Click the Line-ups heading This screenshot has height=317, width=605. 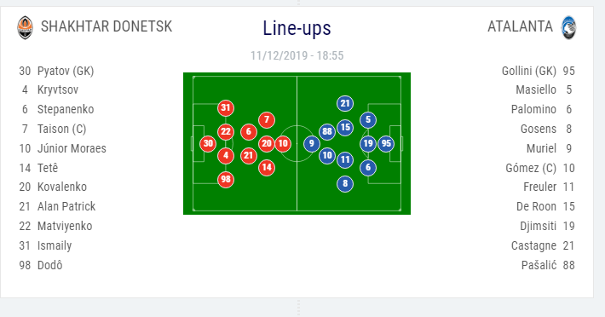[297, 28]
